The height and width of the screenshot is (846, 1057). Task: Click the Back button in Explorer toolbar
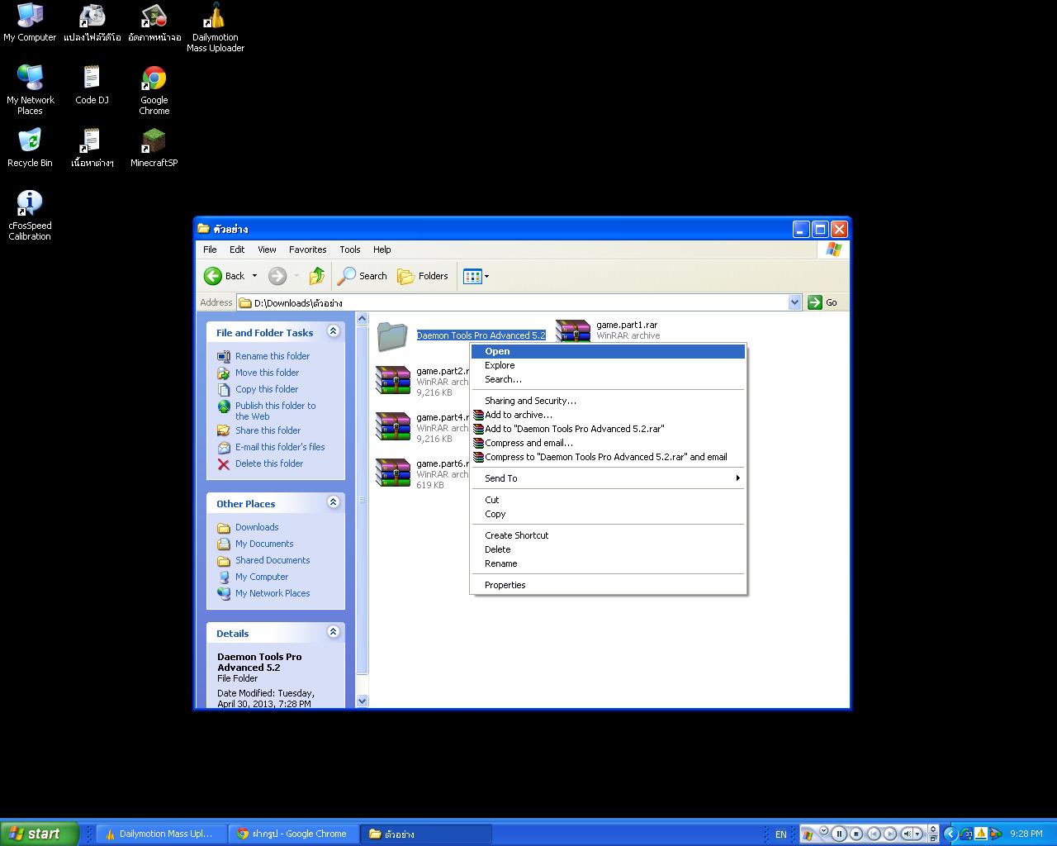click(225, 276)
